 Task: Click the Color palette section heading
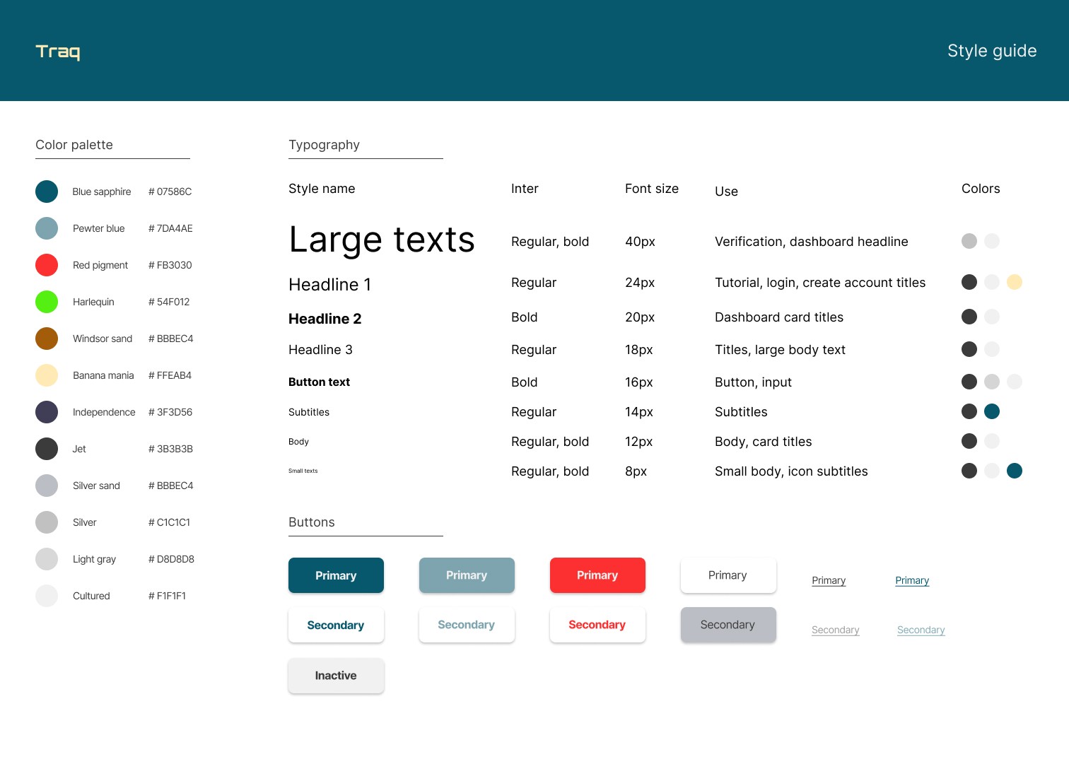click(74, 145)
